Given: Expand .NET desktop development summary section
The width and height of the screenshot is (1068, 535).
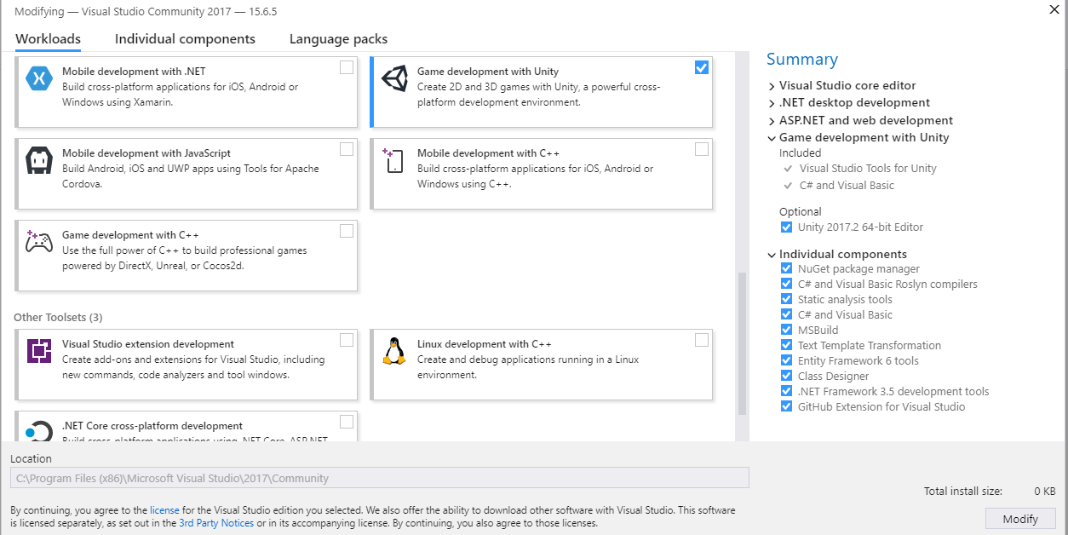Looking at the screenshot, I should click(x=772, y=103).
